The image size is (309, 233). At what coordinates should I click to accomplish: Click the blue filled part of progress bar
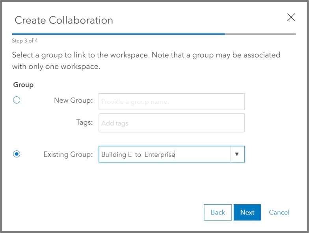pos(118,34)
